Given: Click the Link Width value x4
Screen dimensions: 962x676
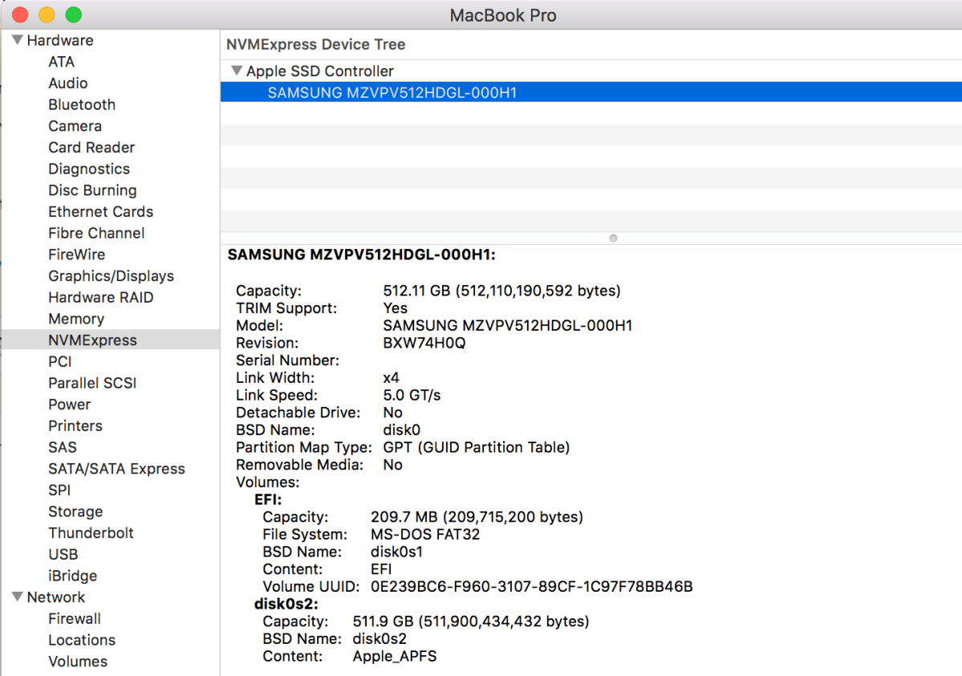Looking at the screenshot, I should click(391, 378).
